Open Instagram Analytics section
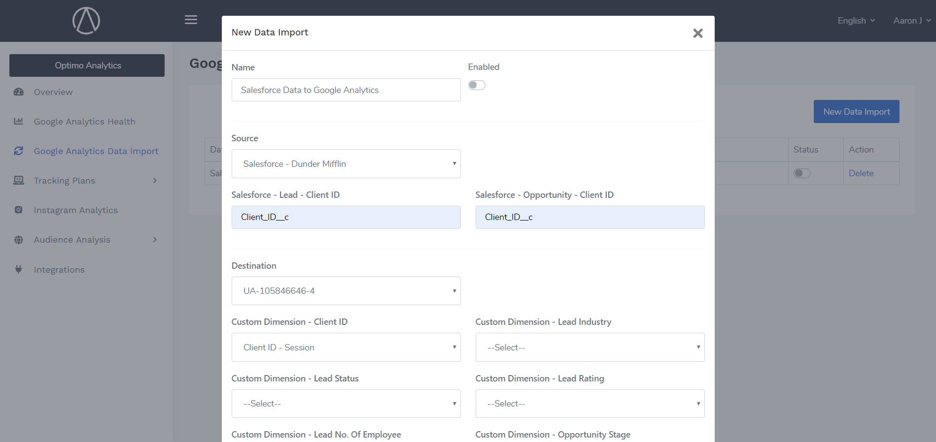Image resolution: width=936 pixels, height=442 pixels. [76, 210]
